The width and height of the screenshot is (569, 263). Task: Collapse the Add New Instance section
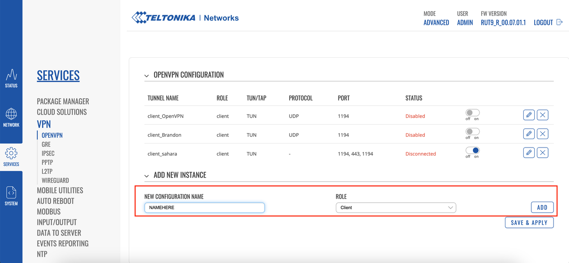coord(146,176)
